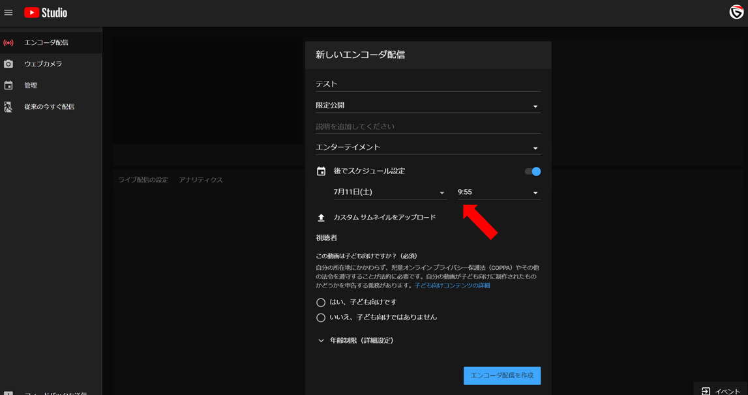Click the 説明を追加してください description field
This screenshot has height=395, width=748.
pyautogui.click(x=427, y=126)
